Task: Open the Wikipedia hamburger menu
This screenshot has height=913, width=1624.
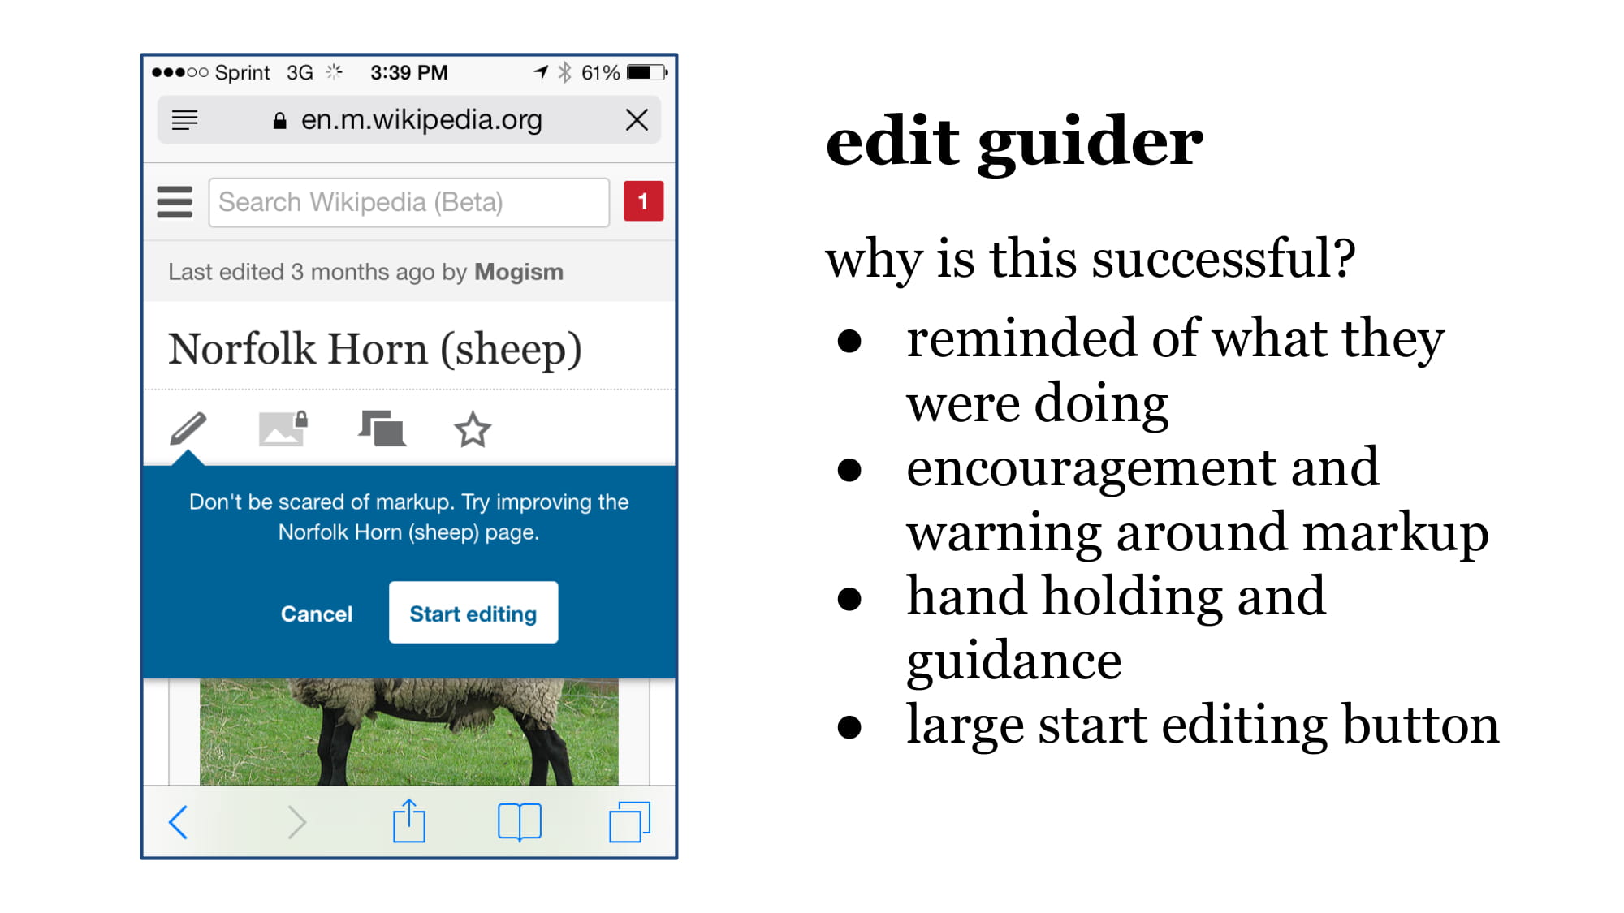Action: pos(174,202)
